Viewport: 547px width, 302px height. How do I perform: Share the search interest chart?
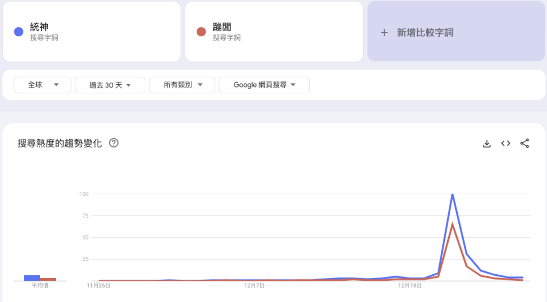[525, 143]
